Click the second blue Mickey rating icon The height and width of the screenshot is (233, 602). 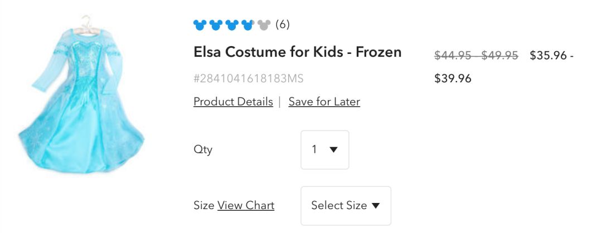pos(216,25)
